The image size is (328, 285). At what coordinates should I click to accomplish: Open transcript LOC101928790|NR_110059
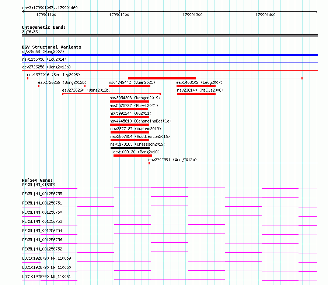47,258
